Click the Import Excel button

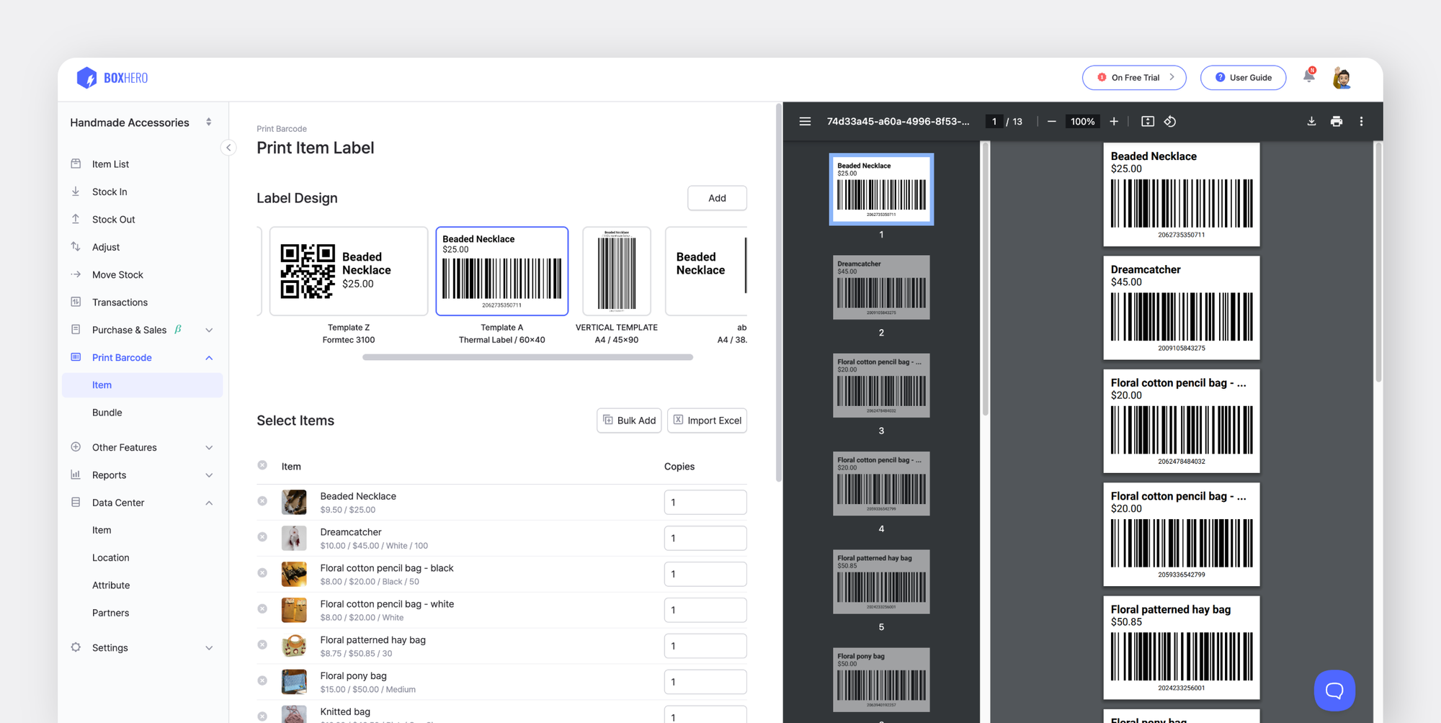[707, 421]
